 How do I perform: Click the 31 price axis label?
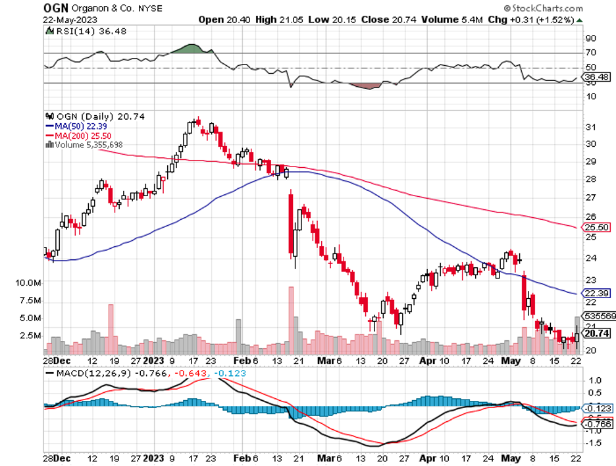[591, 127]
